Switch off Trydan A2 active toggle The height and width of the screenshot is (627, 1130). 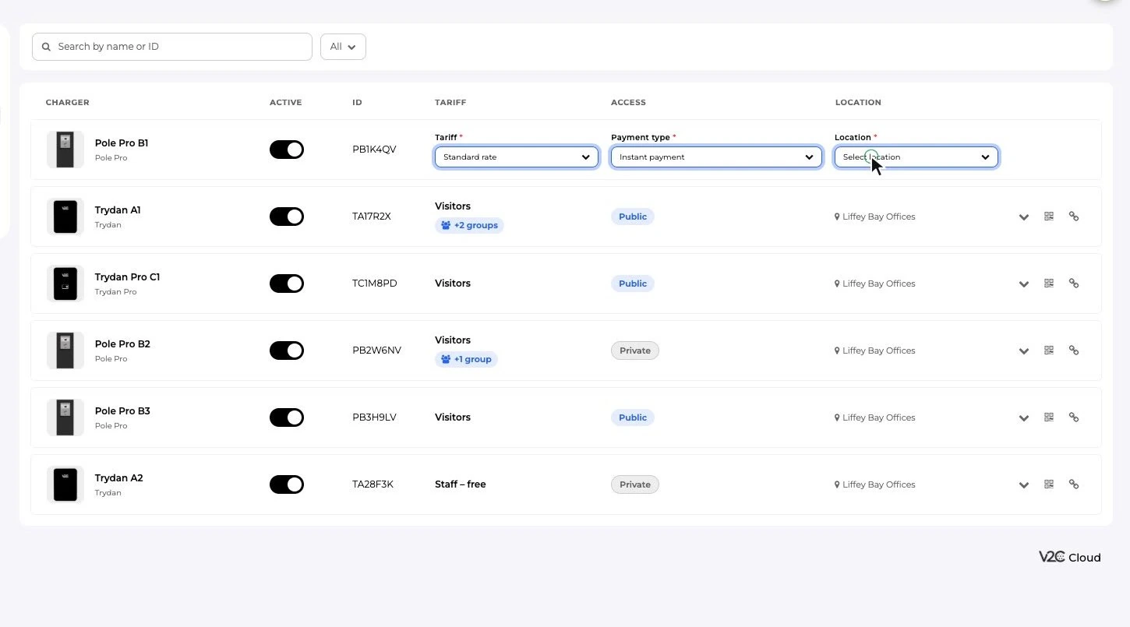(287, 484)
